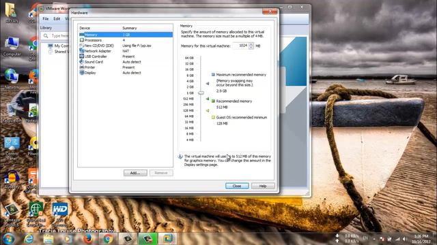Click the memory size input field
The height and width of the screenshot is (245, 437).
[240, 46]
